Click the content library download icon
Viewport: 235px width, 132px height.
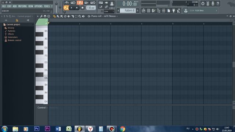[186, 11]
